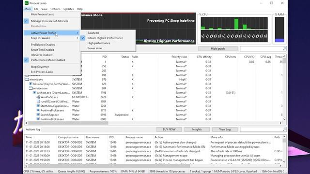Click the lsass.exe process icon
The image size is (310, 174).
tap(31, 84)
